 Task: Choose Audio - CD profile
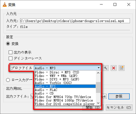[65, 93]
